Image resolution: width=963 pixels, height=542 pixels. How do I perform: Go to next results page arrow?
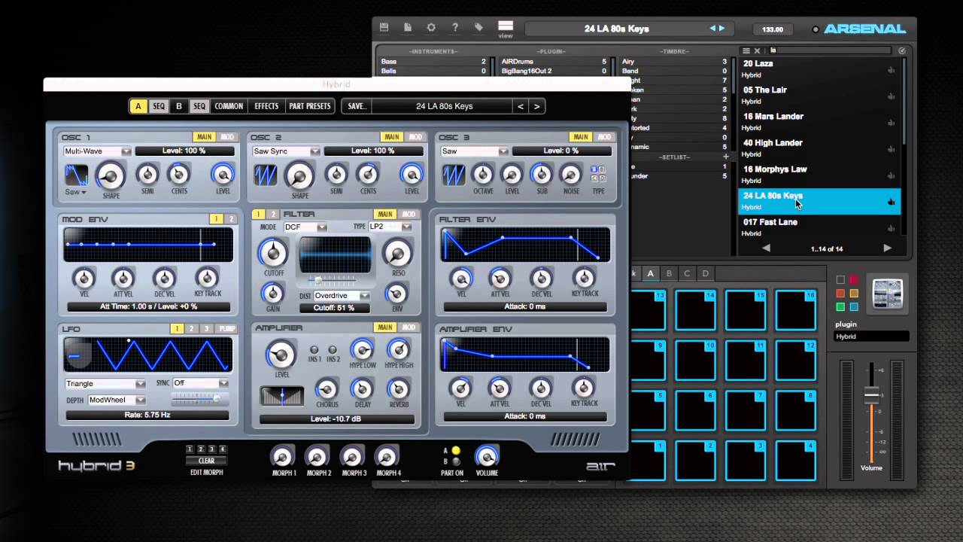887,248
